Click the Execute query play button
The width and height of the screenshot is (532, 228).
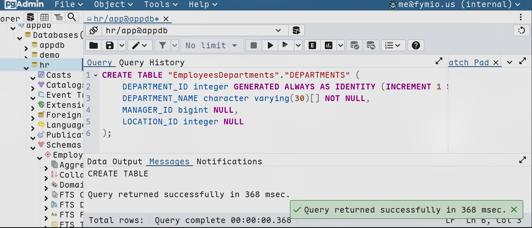click(270, 45)
